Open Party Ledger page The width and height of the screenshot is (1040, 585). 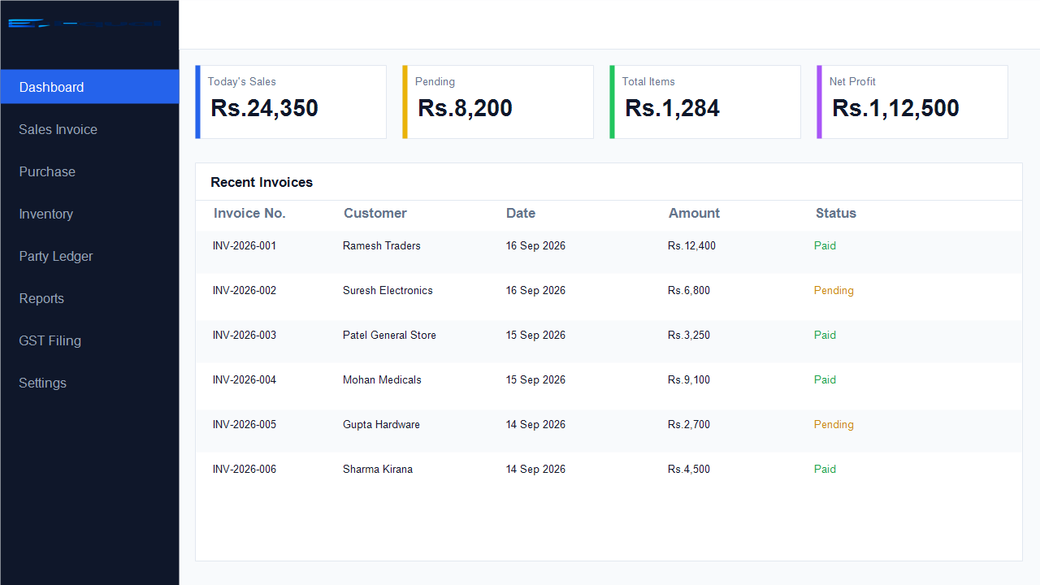tap(89, 256)
